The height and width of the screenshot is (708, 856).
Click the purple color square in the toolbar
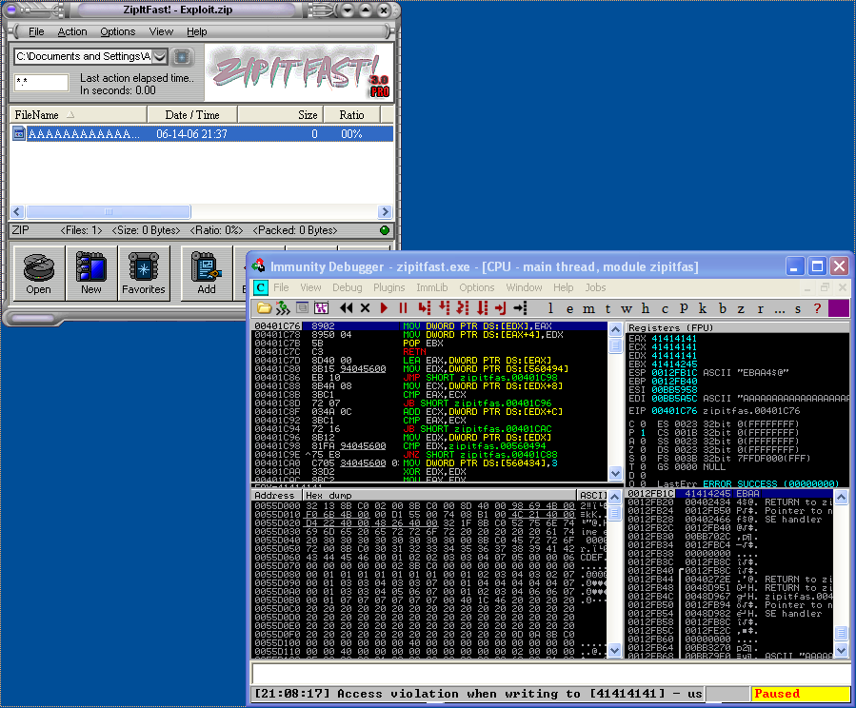coord(839,308)
